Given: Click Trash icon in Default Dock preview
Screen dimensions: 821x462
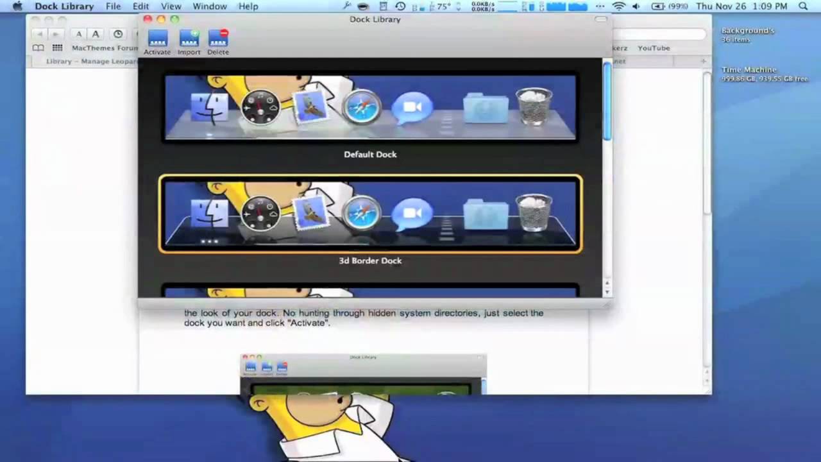Looking at the screenshot, I should pyautogui.click(x=534, y=106).
